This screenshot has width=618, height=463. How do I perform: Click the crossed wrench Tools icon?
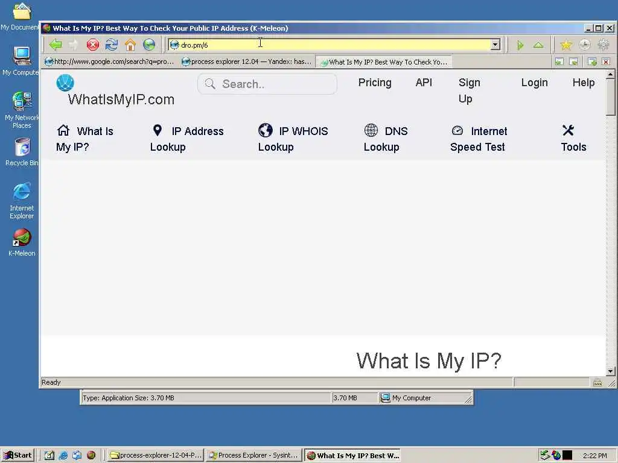point(569,130)
